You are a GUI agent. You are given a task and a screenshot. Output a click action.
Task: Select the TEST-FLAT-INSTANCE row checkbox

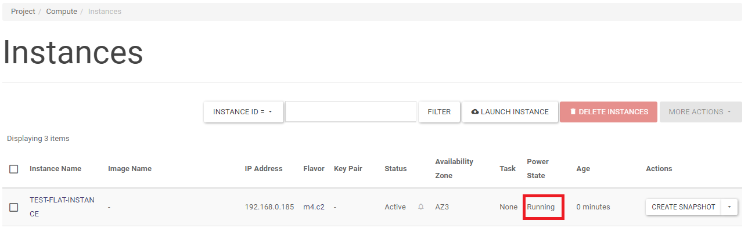14,207
